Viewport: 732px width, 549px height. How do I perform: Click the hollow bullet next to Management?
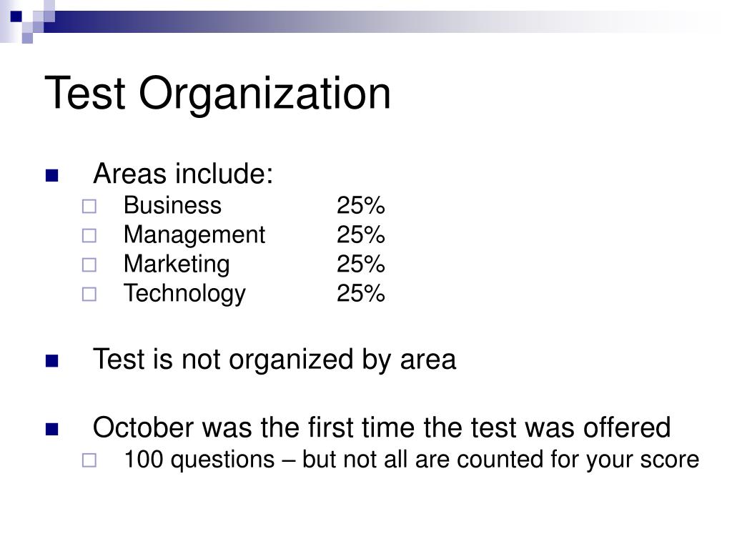89,236
